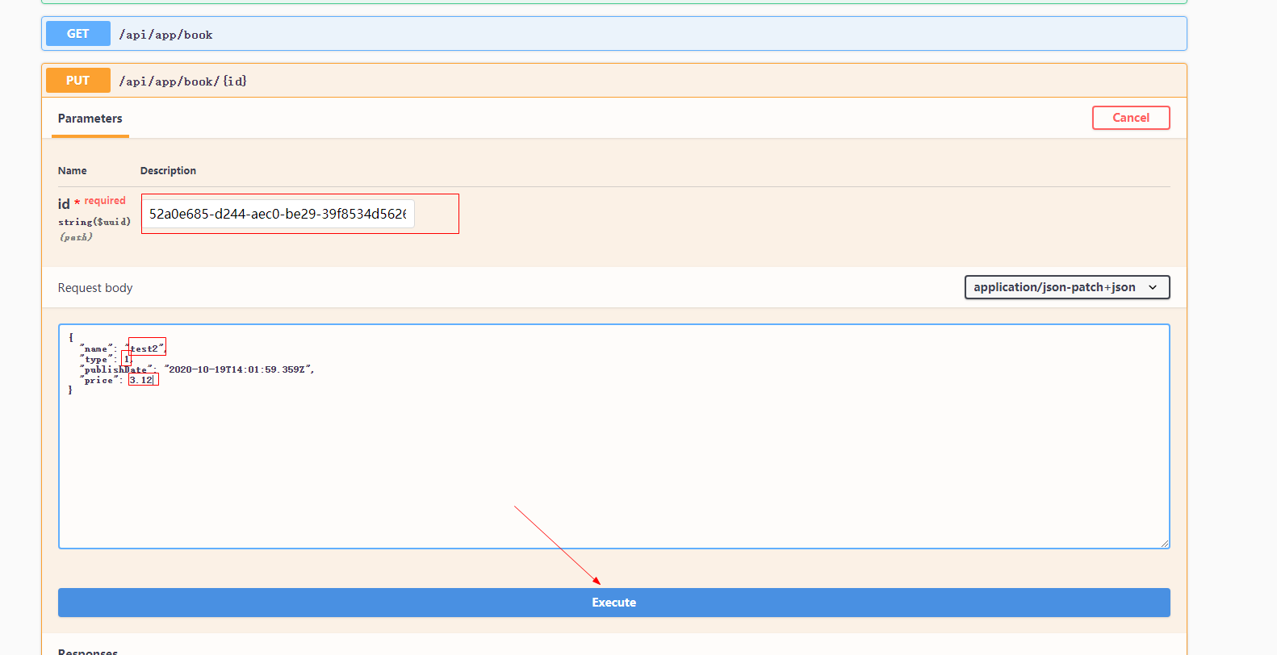Cancel the try-it-out editing
1277x655 pixels.
pyautogui.click(x=1131, y=118)
